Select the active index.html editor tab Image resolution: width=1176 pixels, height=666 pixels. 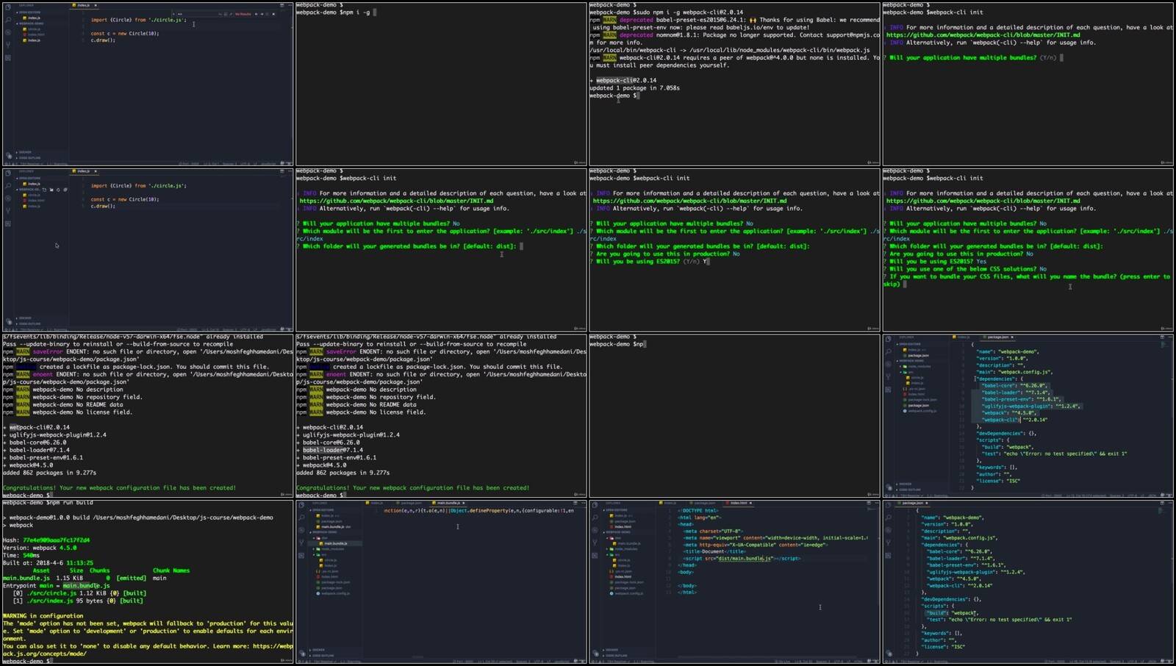pos(739,503)
